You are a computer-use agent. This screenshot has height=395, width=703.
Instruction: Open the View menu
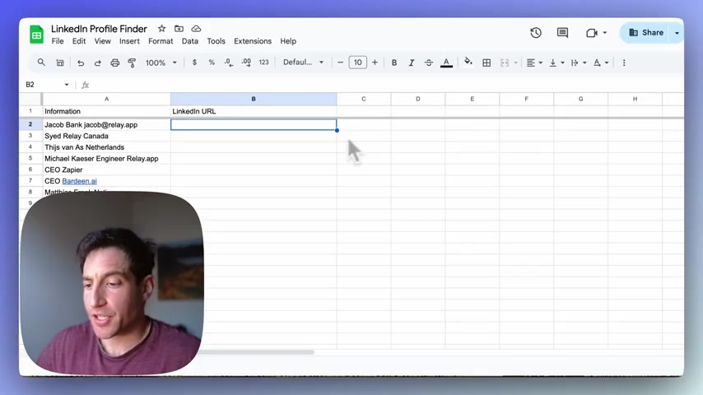[x=102, y=41]
